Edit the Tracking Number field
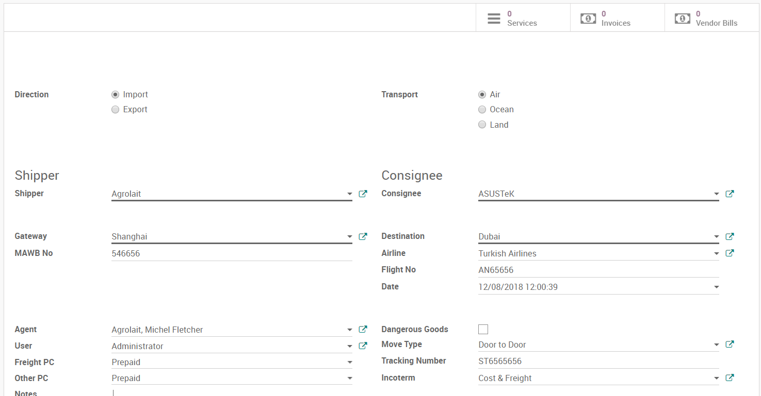This screenshot has width=761, height=396. (598, 361)
